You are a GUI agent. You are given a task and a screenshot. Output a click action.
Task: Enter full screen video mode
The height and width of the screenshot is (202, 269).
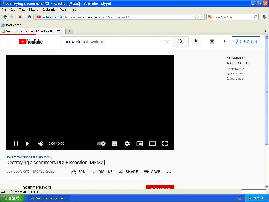tap(165, 143)
